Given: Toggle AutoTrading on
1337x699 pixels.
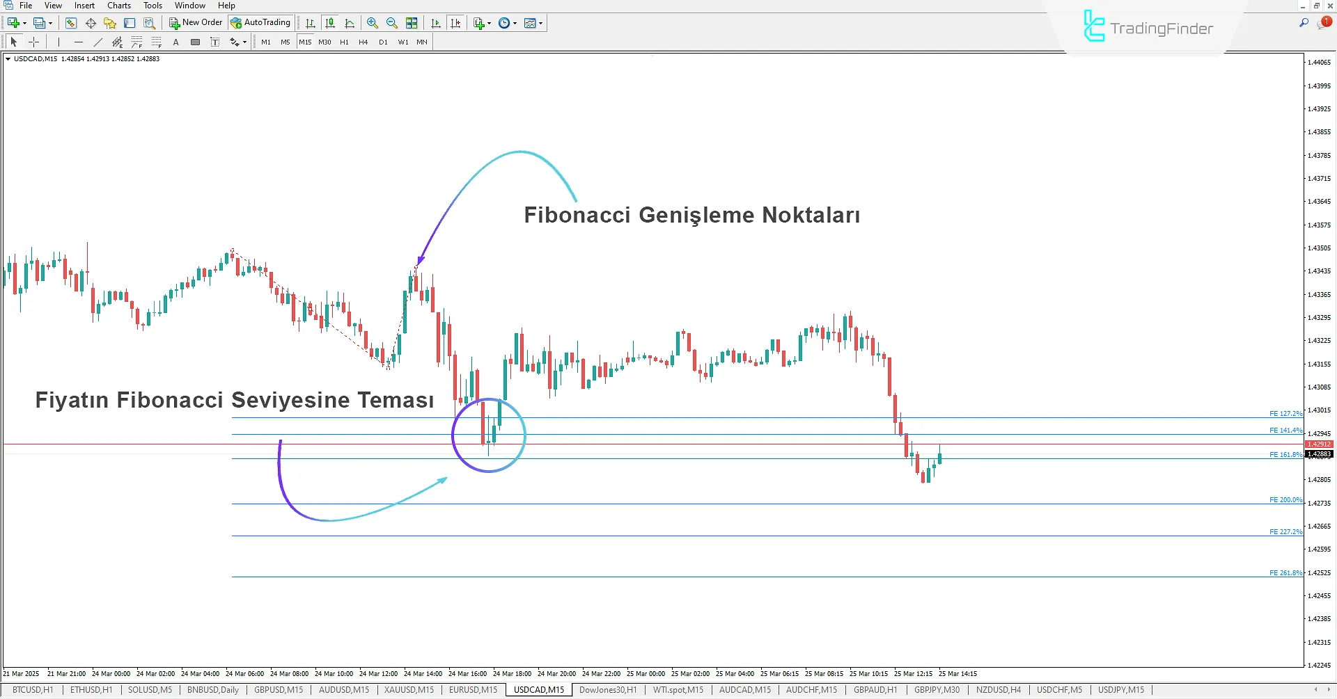Looking at the screenshot, I should pyautogui.click(x=260, y=22).
